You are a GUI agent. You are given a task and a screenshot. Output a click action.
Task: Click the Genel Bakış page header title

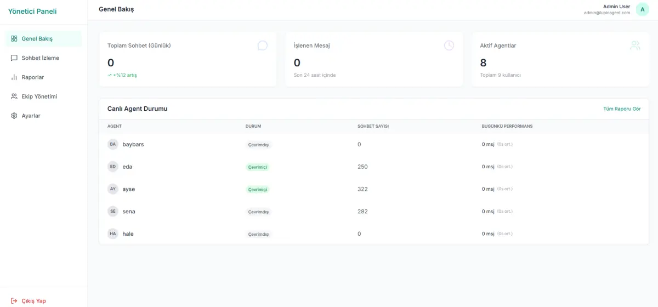pyautogui.click(x=116, y=9)
